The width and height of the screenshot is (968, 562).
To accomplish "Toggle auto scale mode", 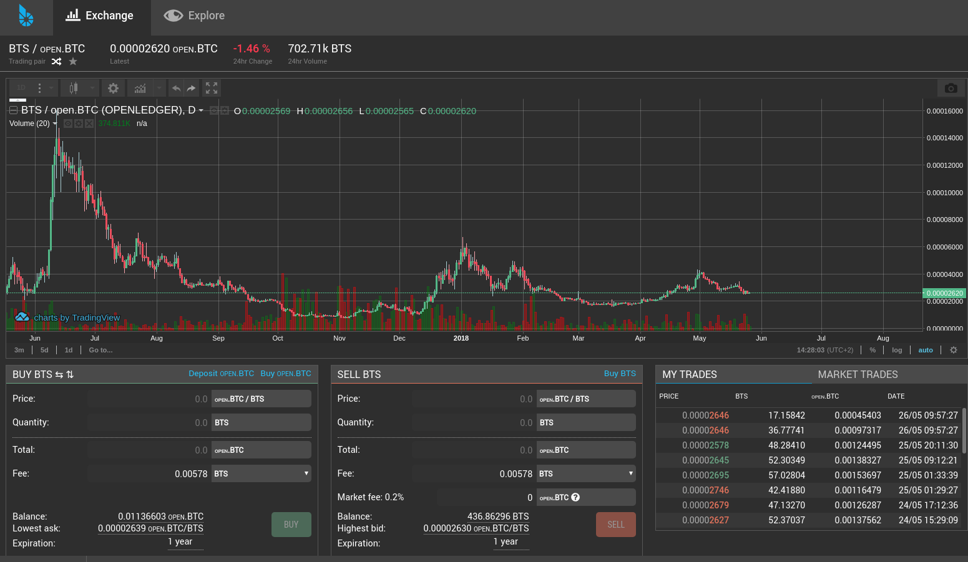I will pyautogui.click(x=926, y=350).
